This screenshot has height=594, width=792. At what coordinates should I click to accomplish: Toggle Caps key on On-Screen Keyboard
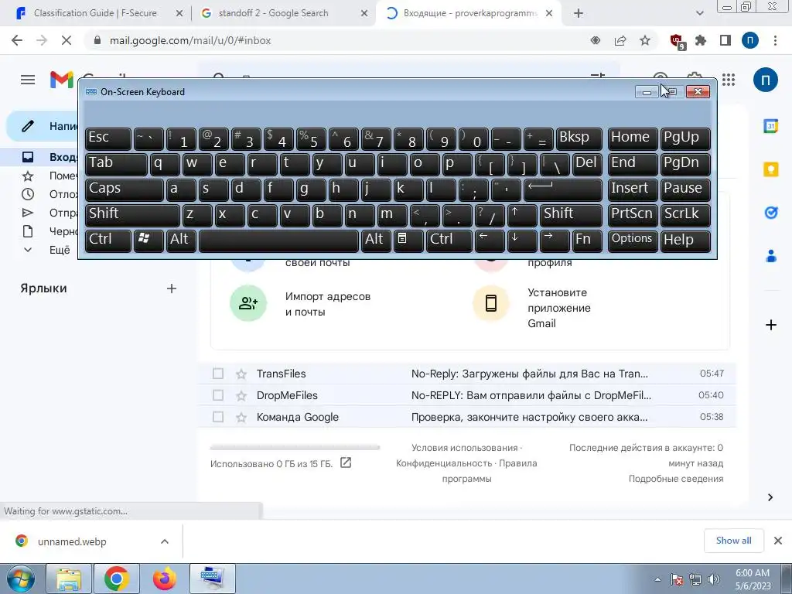pyautogui.click(x=125, y=189)
